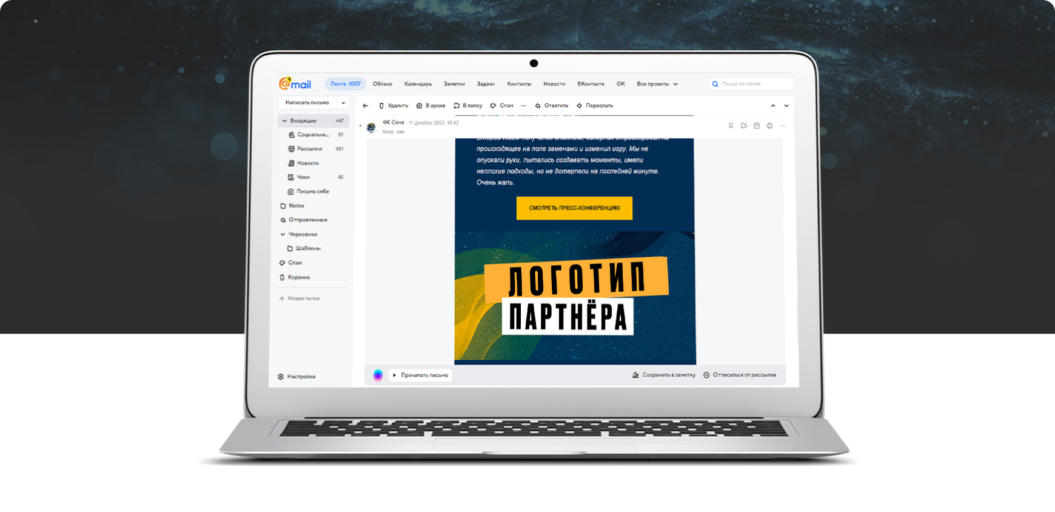
Task: Click the Поиск по почте search field
Action: click(751, 84)
